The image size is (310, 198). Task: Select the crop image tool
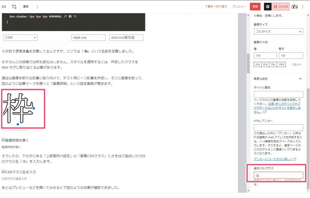14,6
